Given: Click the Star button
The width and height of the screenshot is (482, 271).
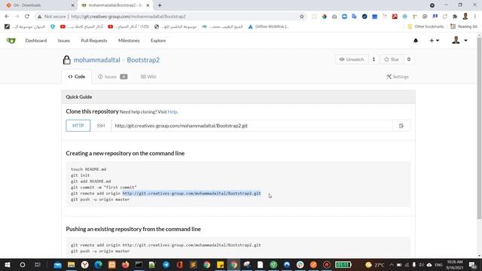Looking at the screenshot, I should [x=392, y=59].
